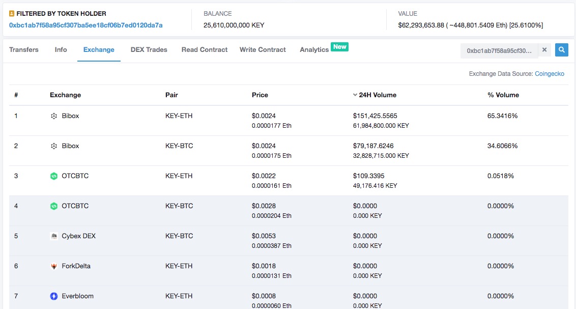Click OTCBTC logo in row 3
Screen dimensions: 576x309
coord(53,176)
